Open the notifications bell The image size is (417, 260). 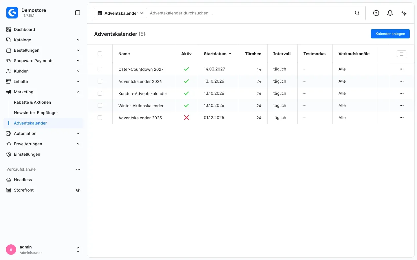(390, 13)
